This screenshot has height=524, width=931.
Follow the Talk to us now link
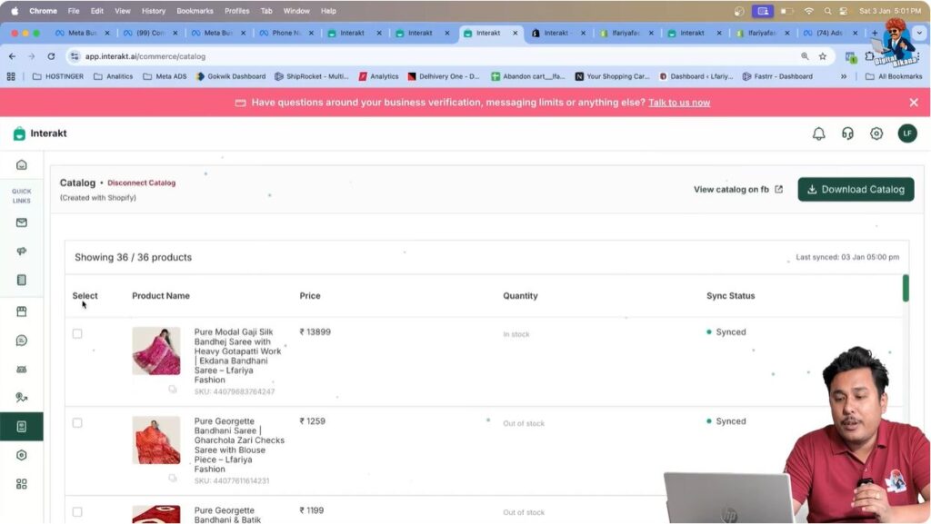[x=678, y=103]
